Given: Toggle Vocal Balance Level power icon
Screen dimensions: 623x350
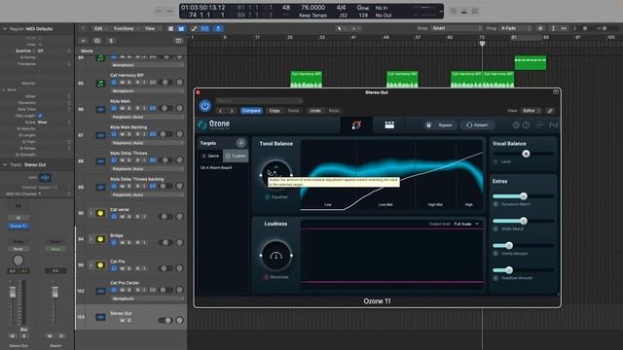Looking at the screenshot, I should click(x=495, y=161).
